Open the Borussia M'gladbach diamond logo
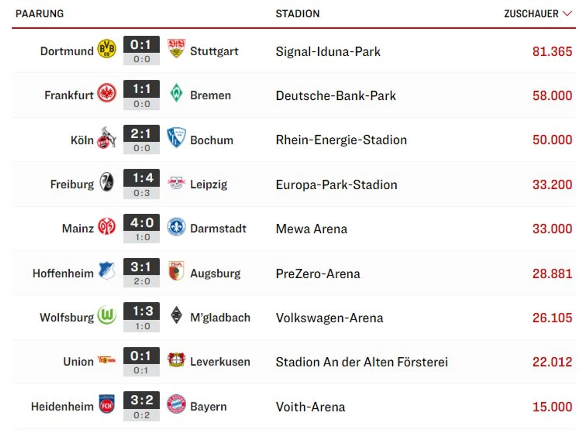The width and height of the screenshot is (585, 432). click(x=176, y=315)
